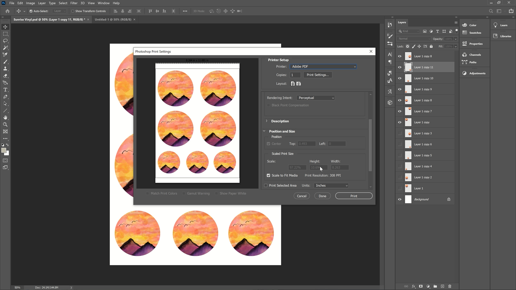Click the Copies input field
This screenshot has width=516, height=290.
(295, 75)
